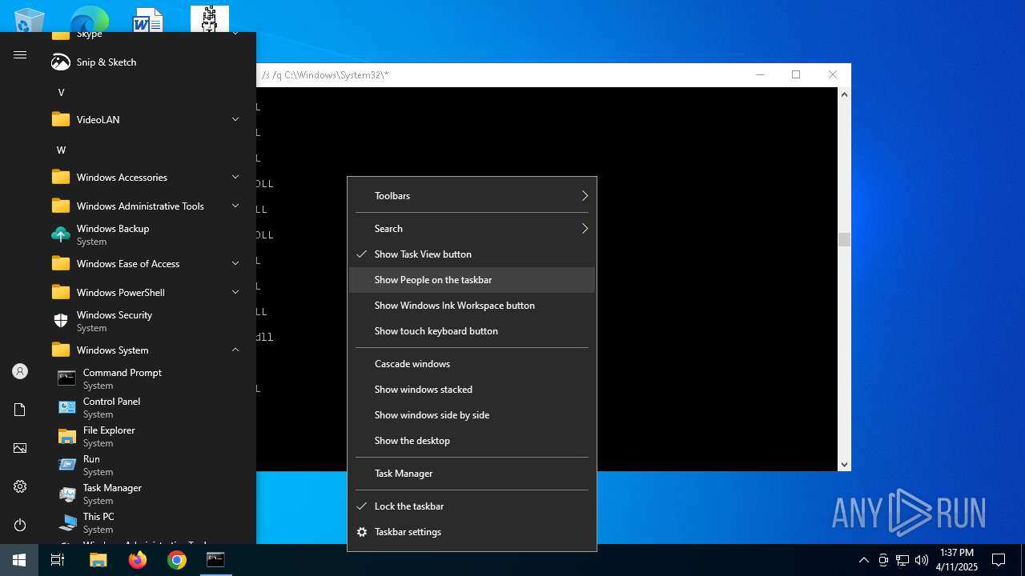
Task: Open Windows Security shield icon
Action: [x=61, y=321]
